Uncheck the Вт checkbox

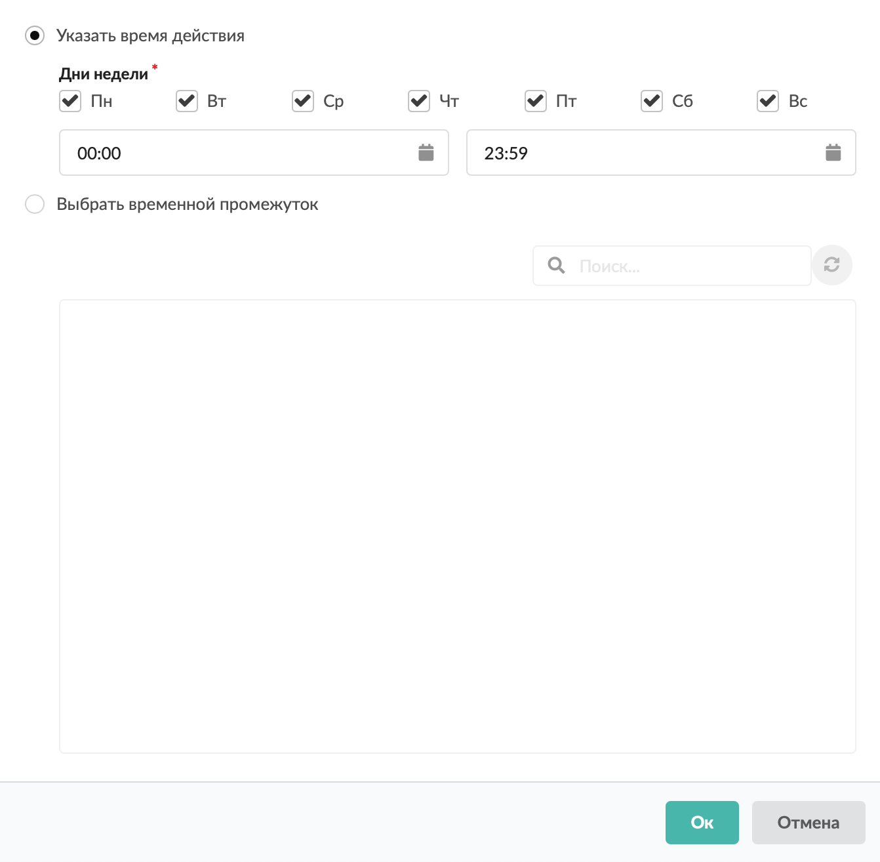tap(187, 101)
